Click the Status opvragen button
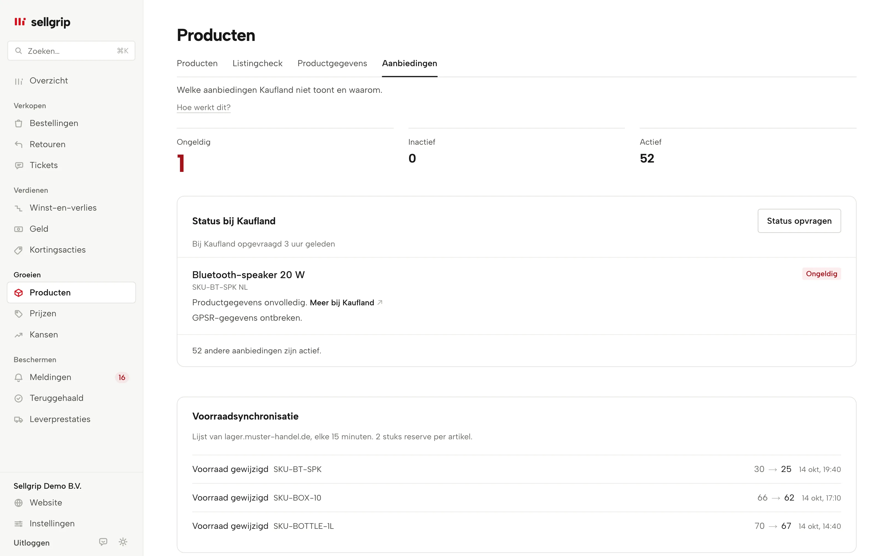This screenshot has width=890, height=556. [799, 221]
